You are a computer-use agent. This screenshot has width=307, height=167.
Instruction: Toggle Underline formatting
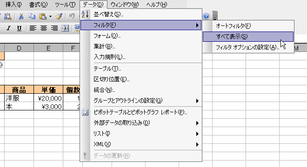pyautogui.click(x=19, y=28)
